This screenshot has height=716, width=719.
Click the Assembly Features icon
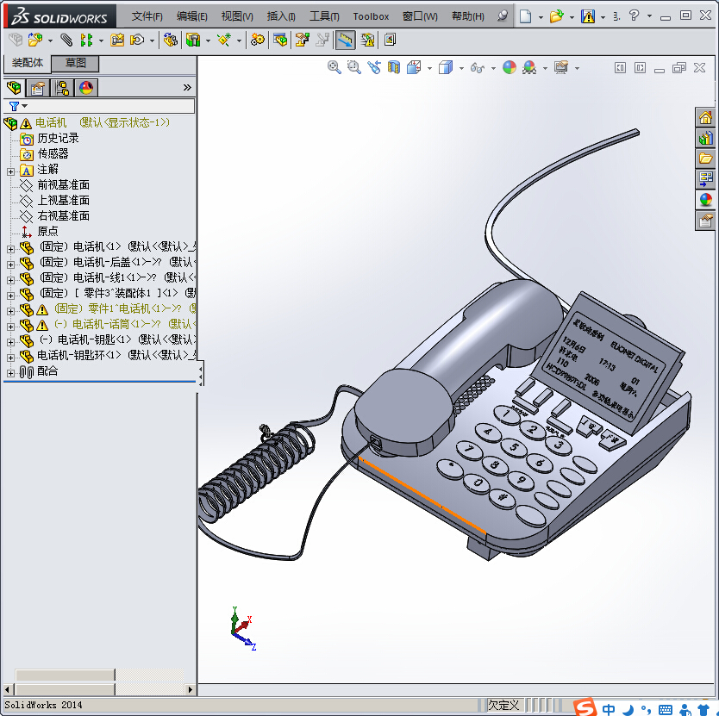pos(193,40)
